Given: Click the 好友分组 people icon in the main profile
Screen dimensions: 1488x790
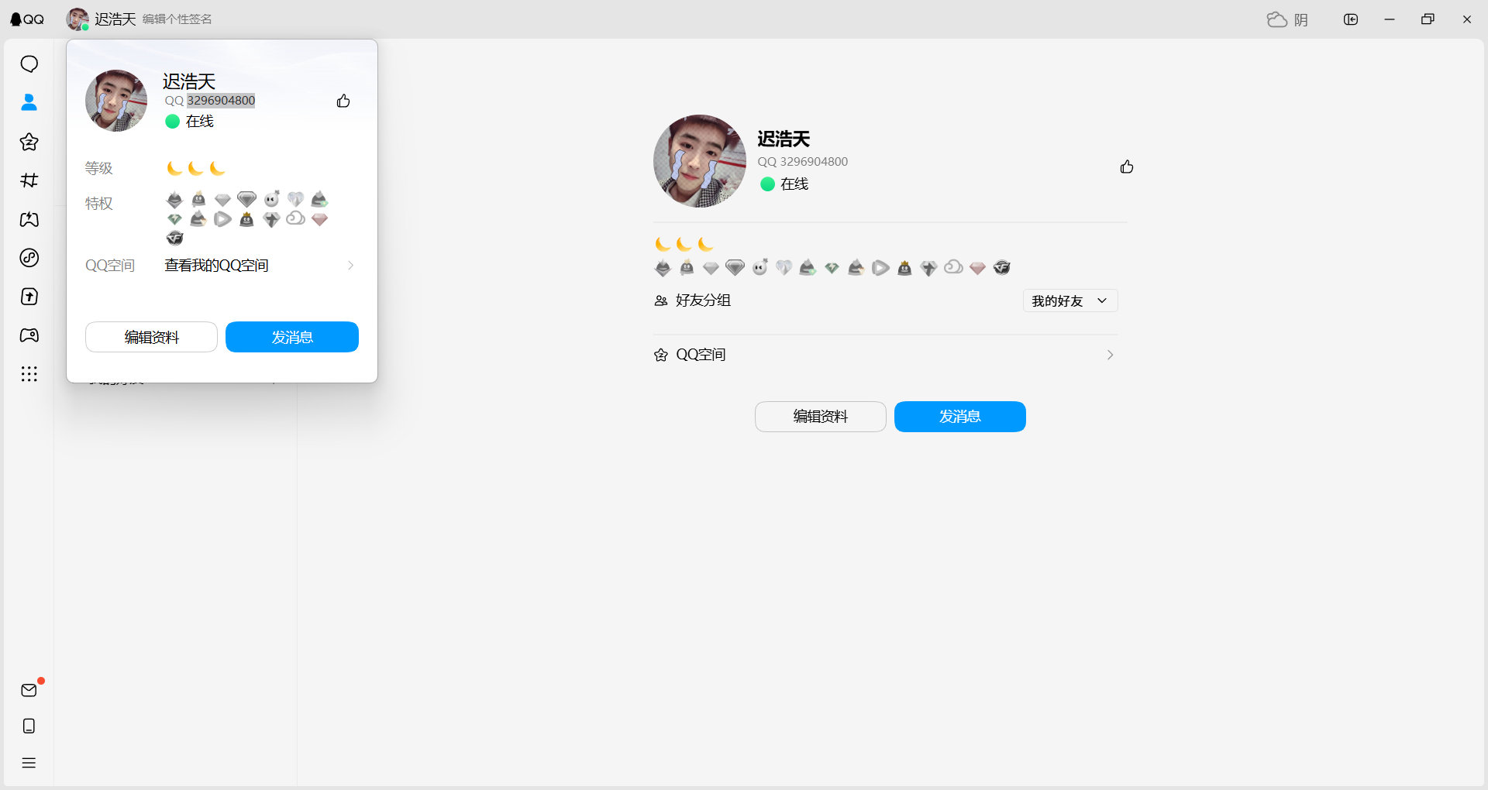Looking at the screenshot, I should click(x=661, y=301).
